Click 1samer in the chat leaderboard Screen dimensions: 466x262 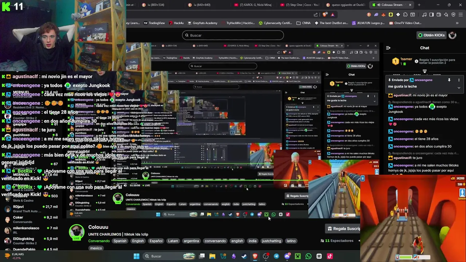click(406, 59)
